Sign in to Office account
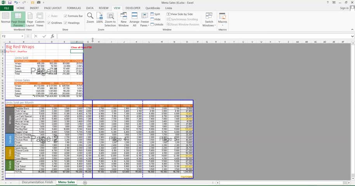 pos(344,8)
